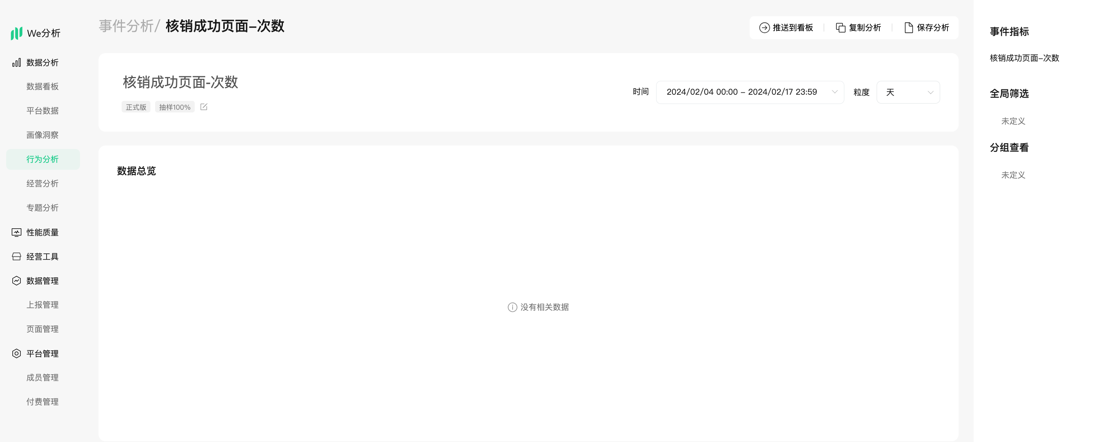Collapse the 数据分析 sidebar section
This screenshot has width=1096, height=442.
point(42,63)
